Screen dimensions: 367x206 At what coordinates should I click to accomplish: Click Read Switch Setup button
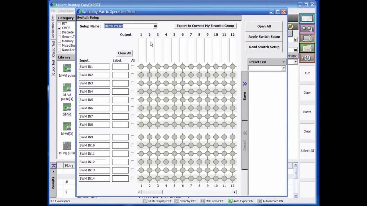point(264,47)
